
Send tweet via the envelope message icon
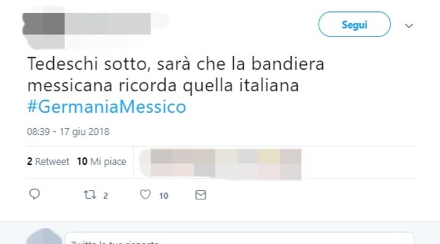point(201,195)
